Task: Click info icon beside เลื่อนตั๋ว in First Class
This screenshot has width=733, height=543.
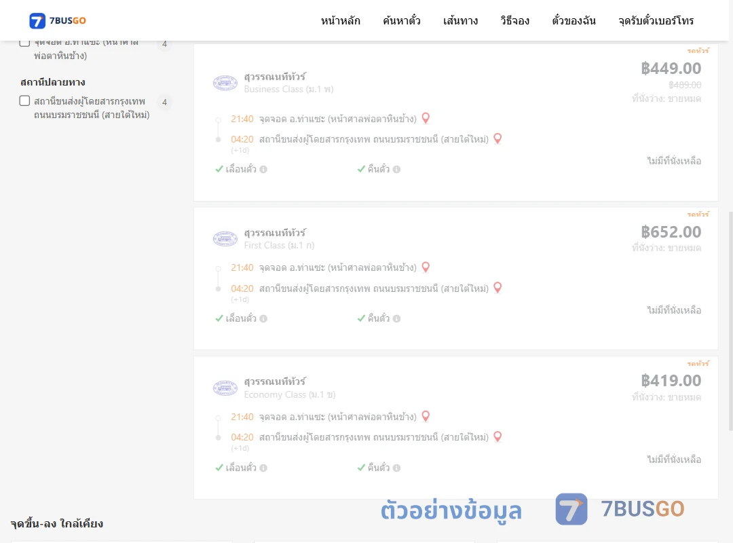Action: tap(263, 318)
